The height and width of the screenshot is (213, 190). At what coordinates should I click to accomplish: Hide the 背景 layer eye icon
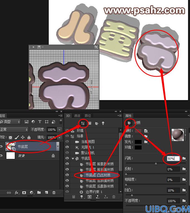pos(1,156)
